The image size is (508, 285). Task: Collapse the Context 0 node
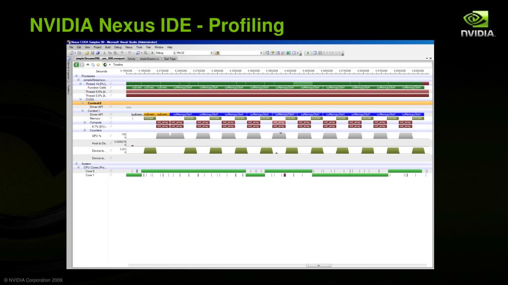[83, 103]
